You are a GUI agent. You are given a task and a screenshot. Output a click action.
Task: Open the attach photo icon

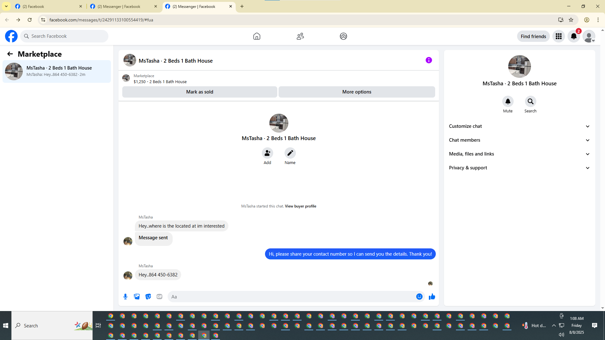(137, 297)
